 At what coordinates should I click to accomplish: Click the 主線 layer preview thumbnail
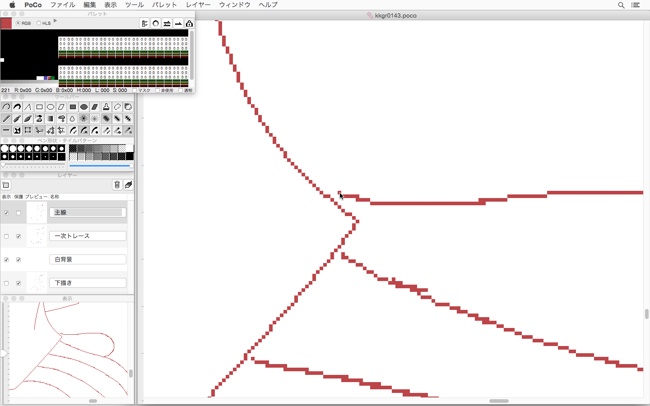(x=37, y=212)
